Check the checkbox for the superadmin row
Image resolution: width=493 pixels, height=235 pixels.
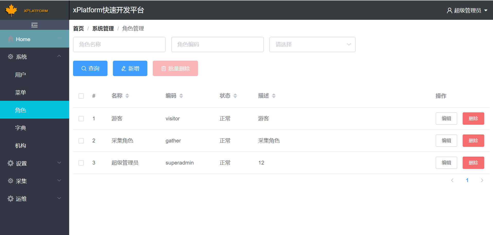pos(81,163)
